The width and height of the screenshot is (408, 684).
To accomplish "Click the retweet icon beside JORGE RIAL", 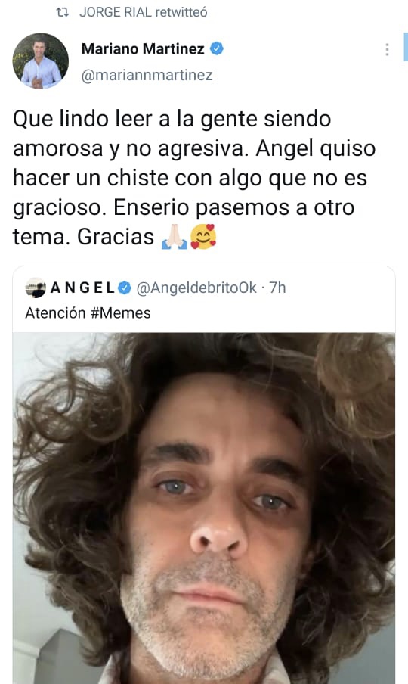I will coord(63,12).
